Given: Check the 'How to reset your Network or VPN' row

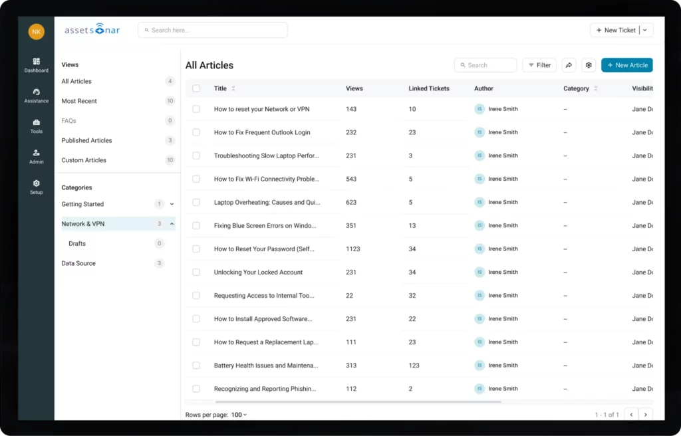Looking at the screenshot, I should [x=196, y=109].
